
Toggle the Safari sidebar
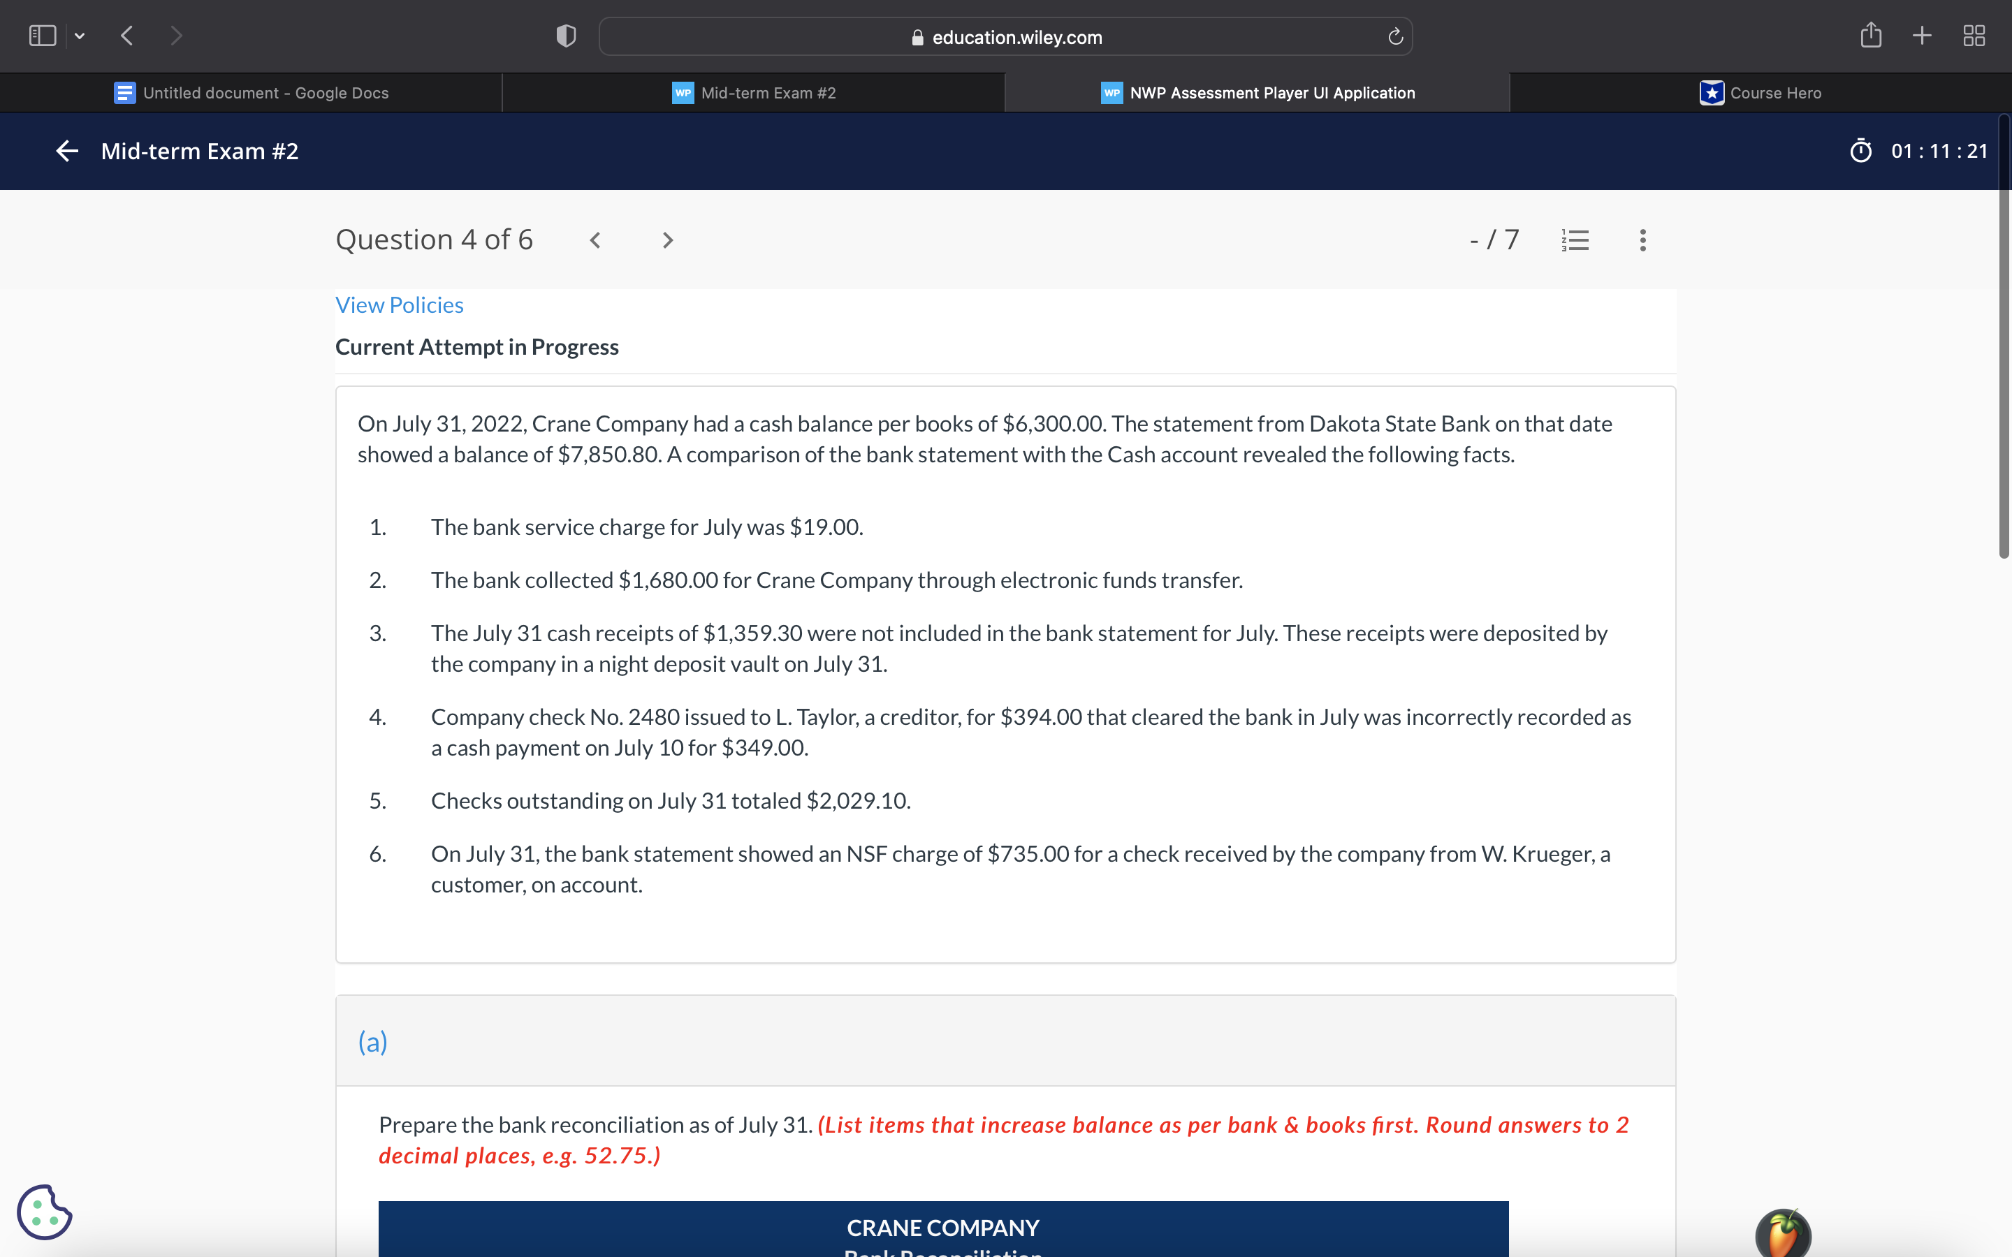(41, 35)
